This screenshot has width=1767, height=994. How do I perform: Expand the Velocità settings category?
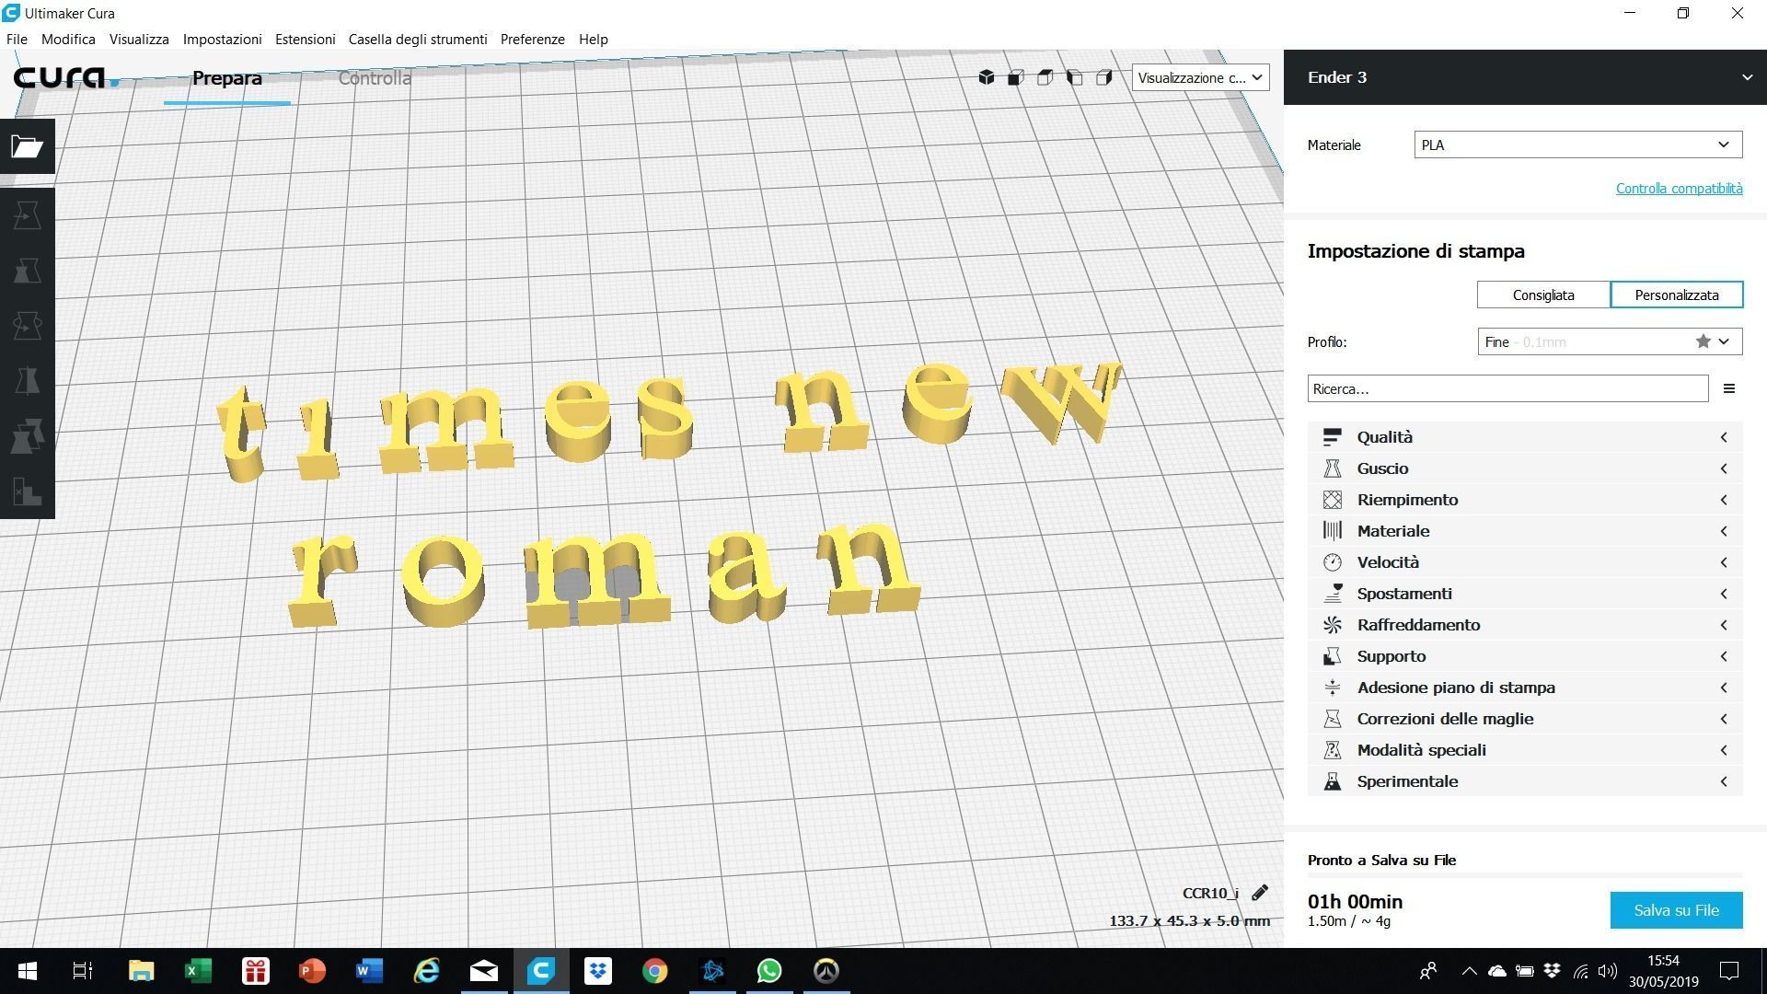1525,562
